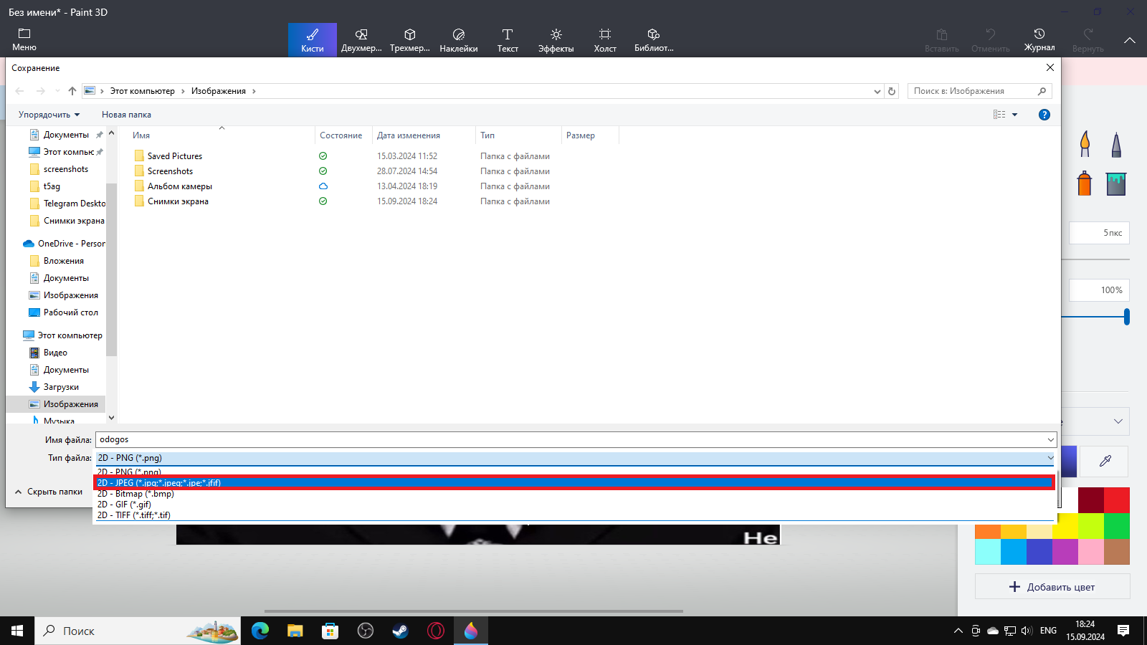This screenshot has width=1147, height=645.
Task: Pick the teal fill bucket tool
Action: (x=1116, y=183)
